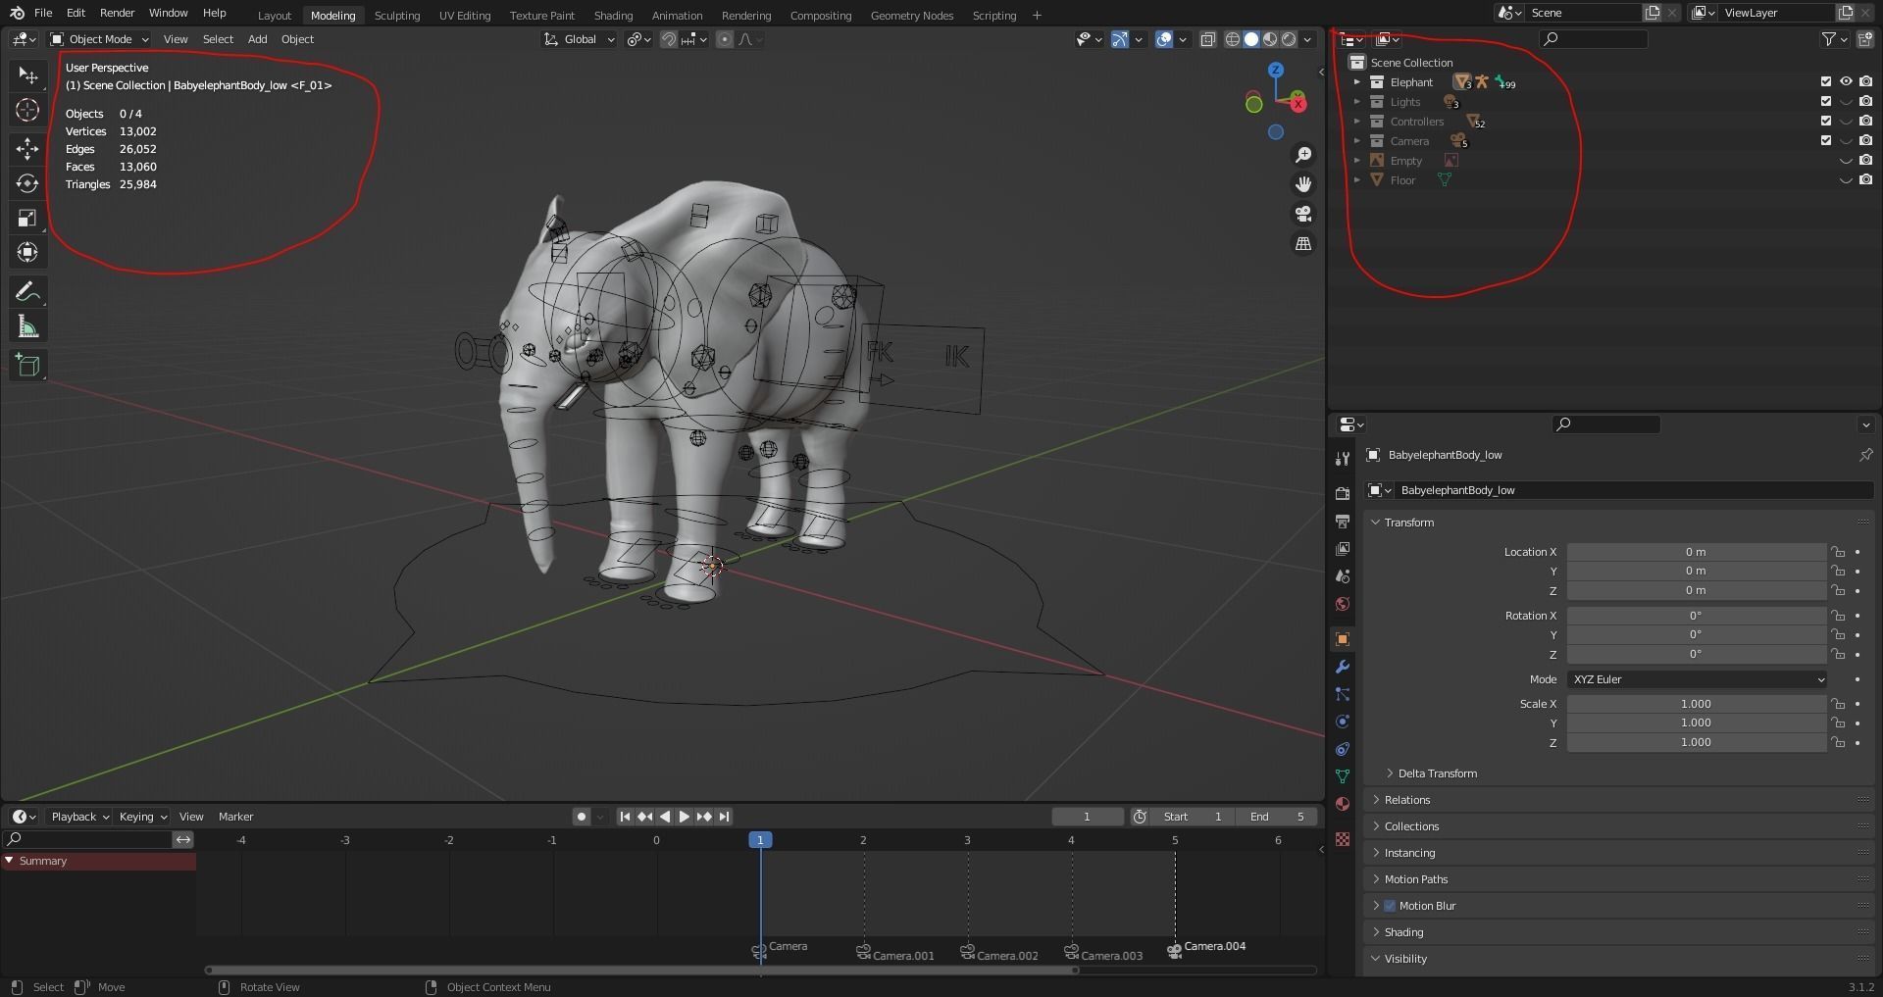Open the Object Constraints properties tab
This screenshot has height=997, width=1883.
[x=1343, y=749]
